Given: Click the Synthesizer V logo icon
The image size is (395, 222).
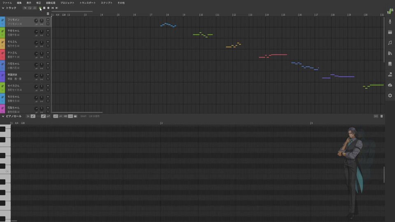Looking at the screenshot, I should click(390, 11).
